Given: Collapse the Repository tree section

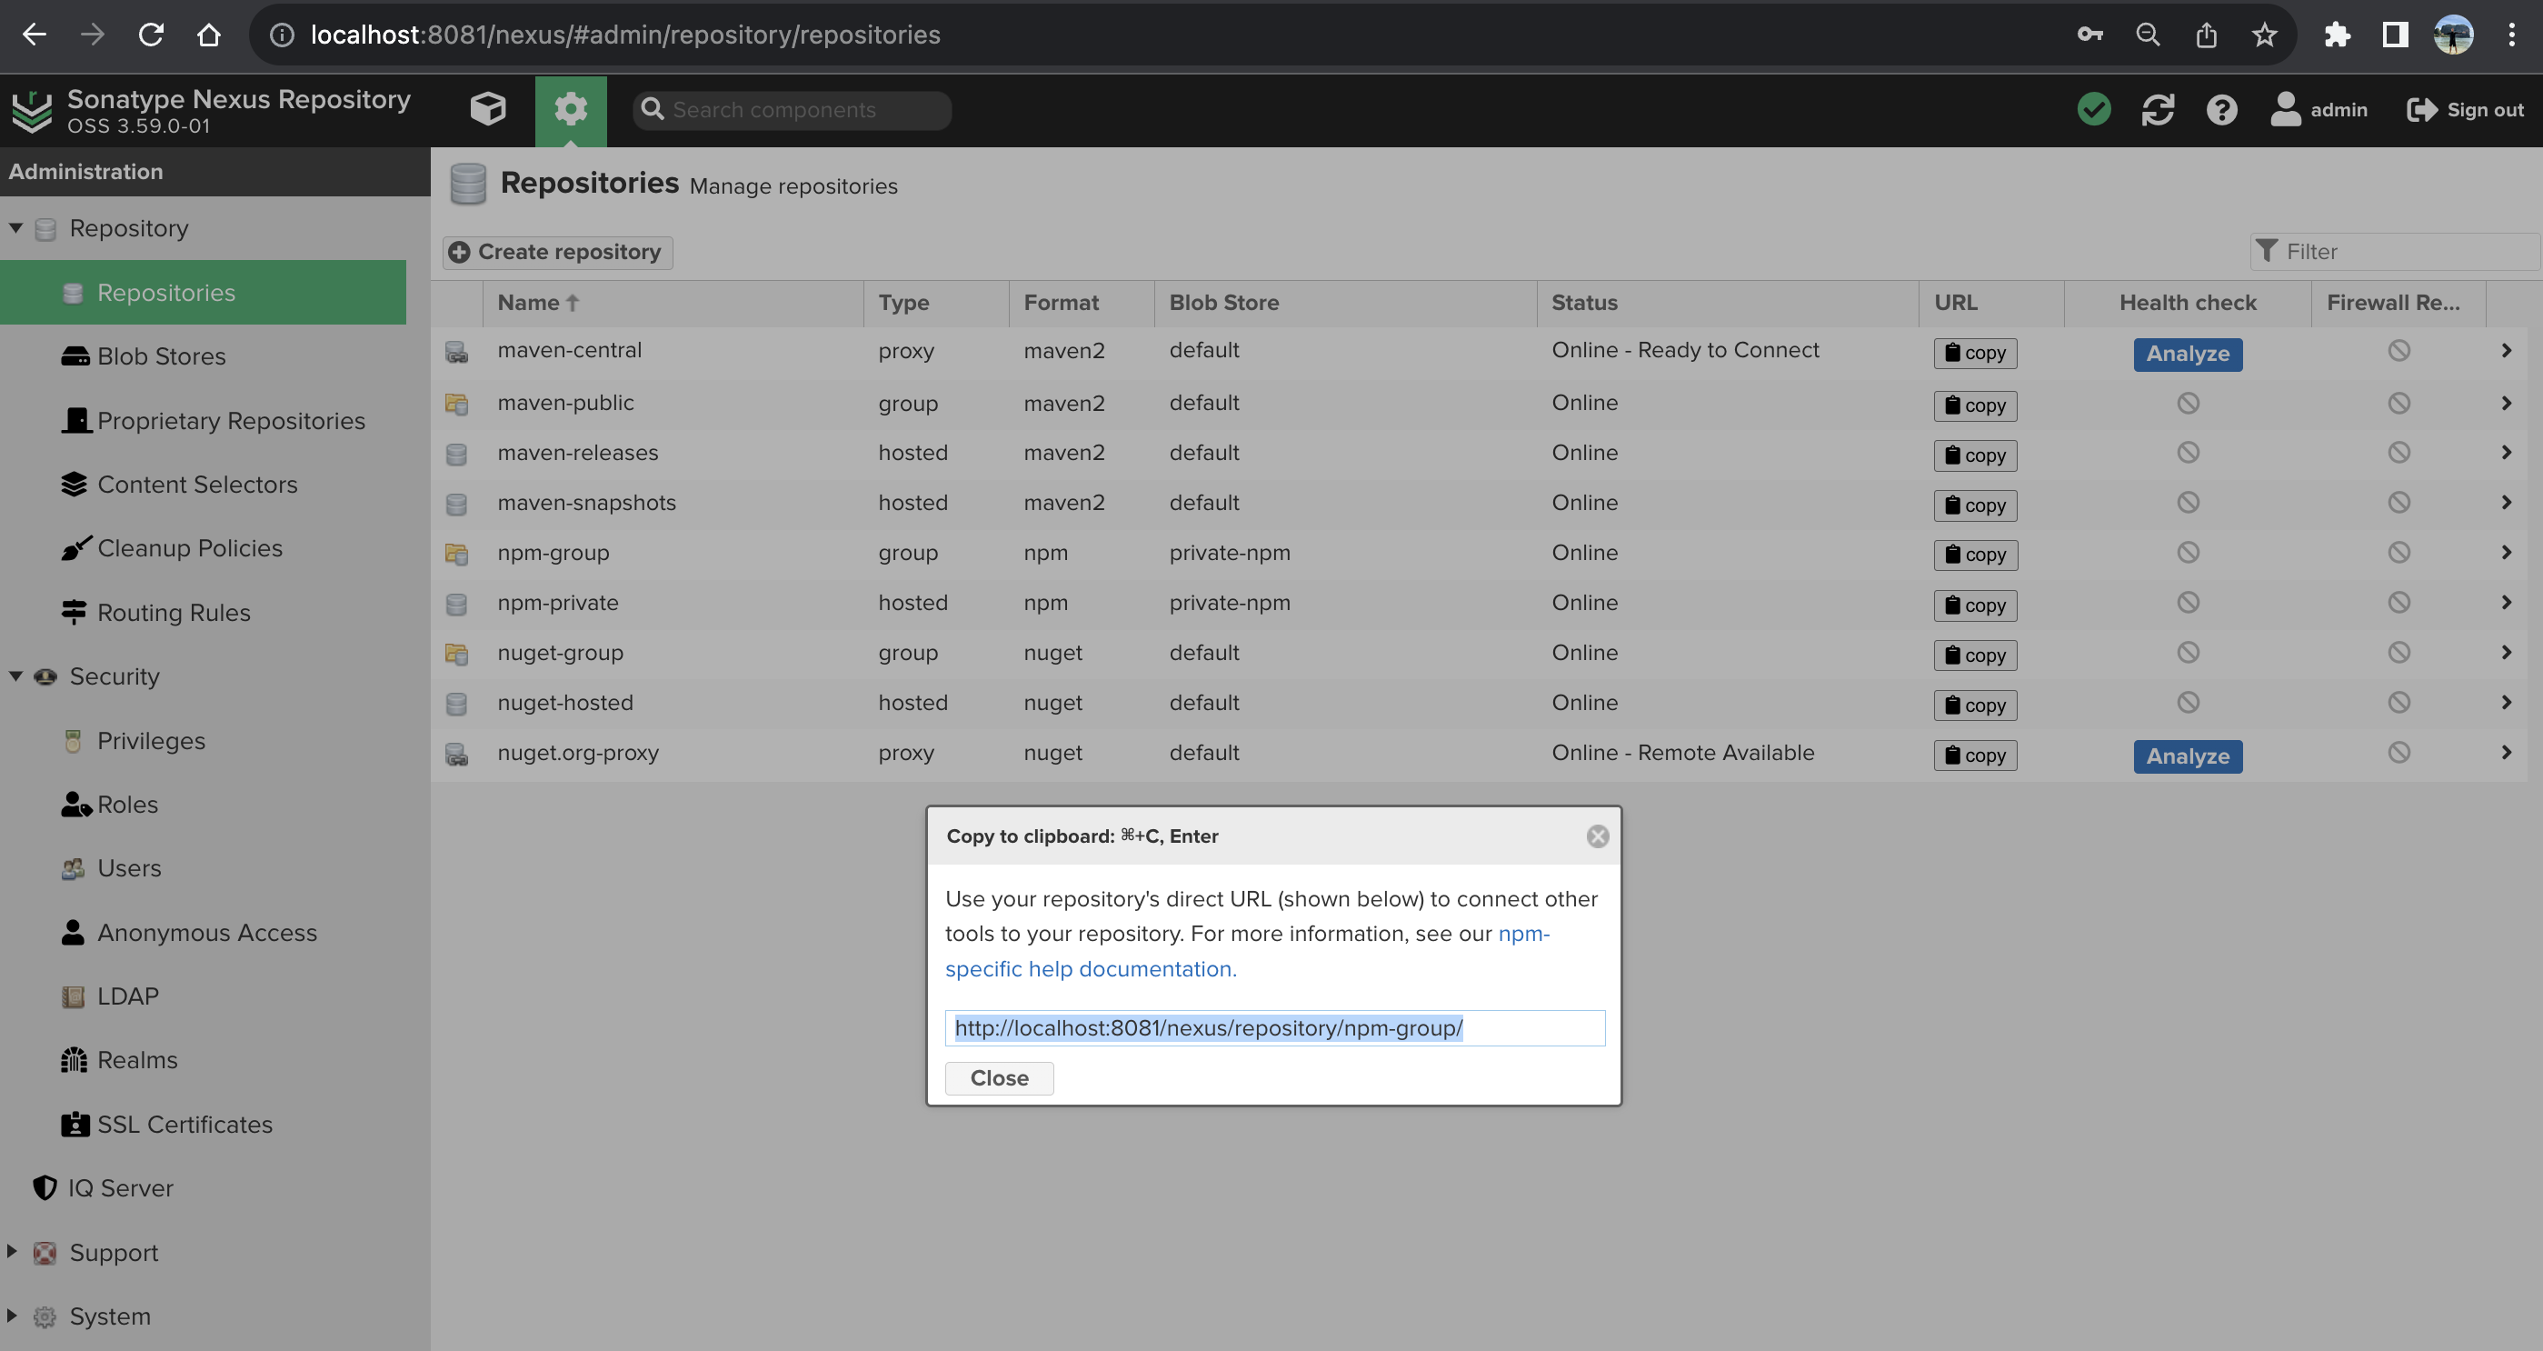Looking at the screenshot, I should (15, 228).
